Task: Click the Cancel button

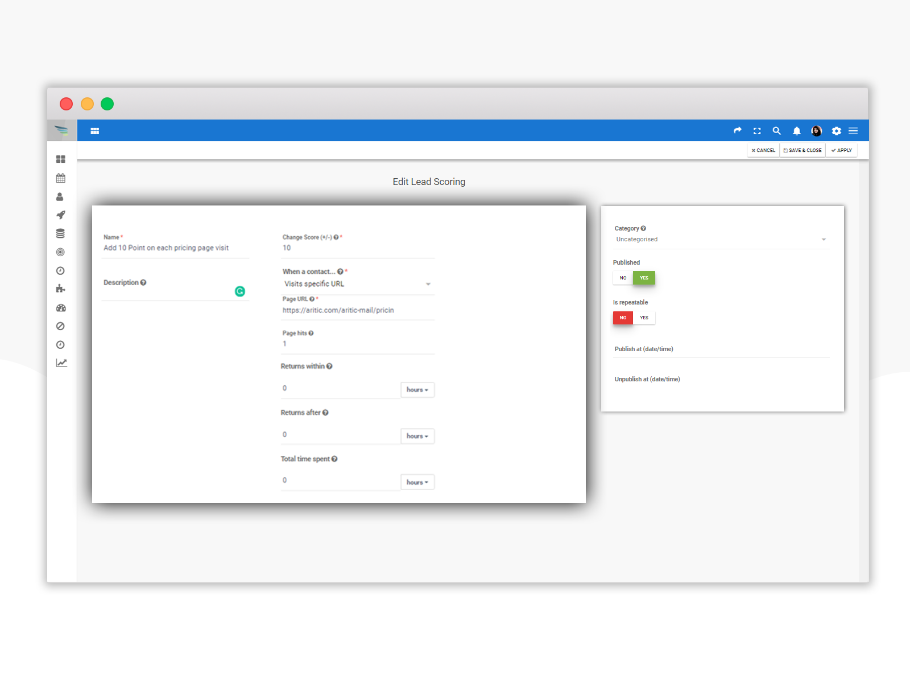Action: pos(763,150)
